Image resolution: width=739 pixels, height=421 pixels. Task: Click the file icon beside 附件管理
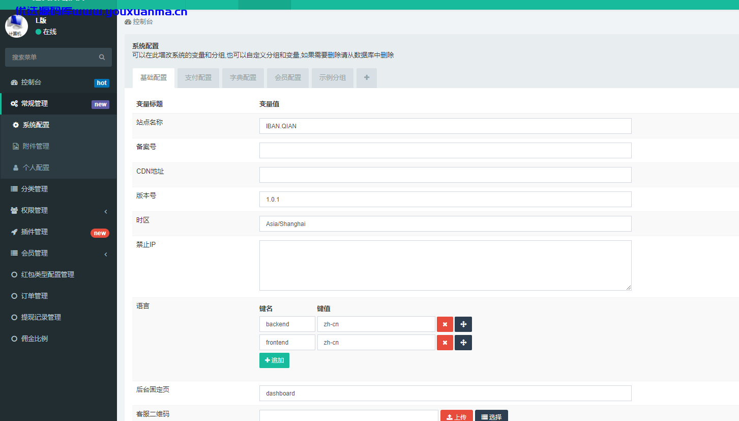(x=16, y=146)
